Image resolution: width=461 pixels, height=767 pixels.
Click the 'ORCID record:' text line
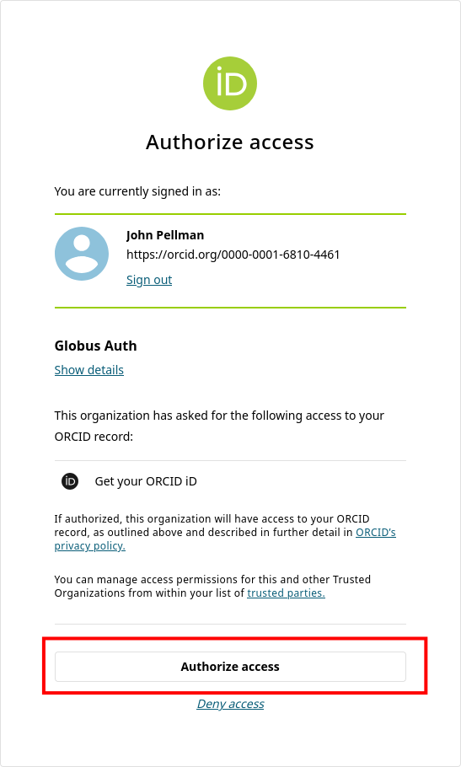[94, 437]
